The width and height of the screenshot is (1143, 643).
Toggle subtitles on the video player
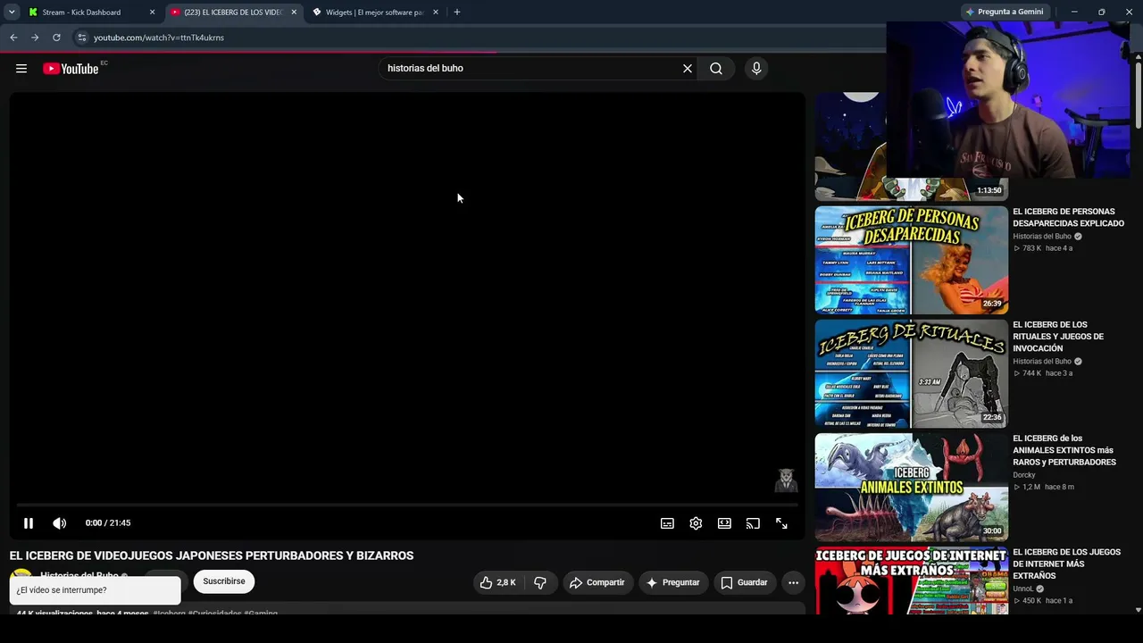667,523
